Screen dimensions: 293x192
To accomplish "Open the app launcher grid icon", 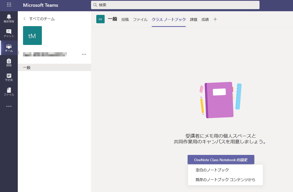I will coord(9,5).
